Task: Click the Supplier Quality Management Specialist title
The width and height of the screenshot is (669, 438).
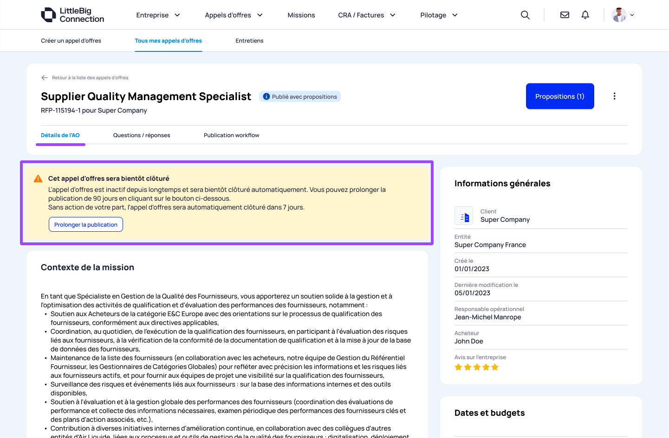Action: point(146,96)
